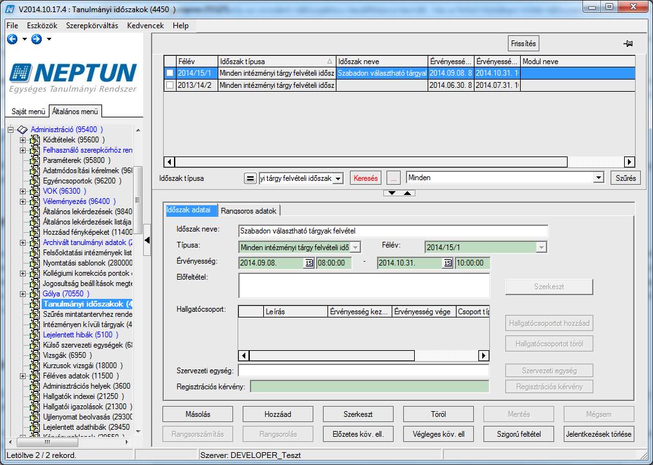Image resolution: width=653 pixels, height=465 pixels.
Task: Expand the Kódtételek tree node
Action: (x=23, y=140)
